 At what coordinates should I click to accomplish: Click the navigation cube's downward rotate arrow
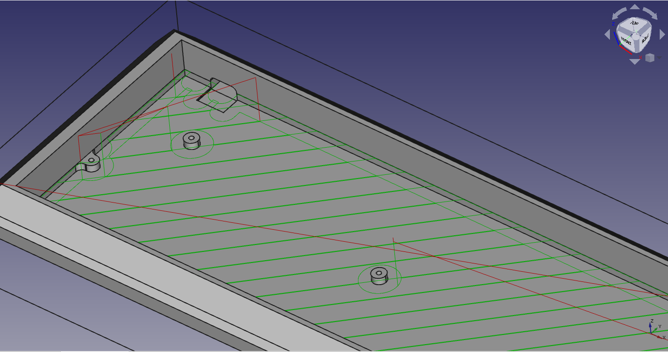(x=635, y=62)
